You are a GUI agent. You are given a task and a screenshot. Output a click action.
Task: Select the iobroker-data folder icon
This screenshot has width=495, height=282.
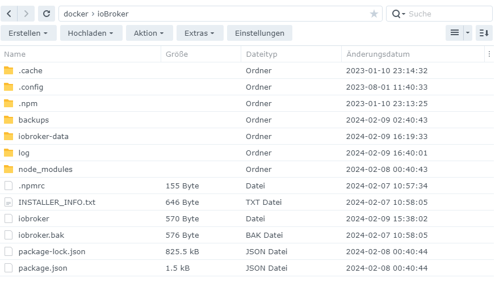click(x=9, y=136)
